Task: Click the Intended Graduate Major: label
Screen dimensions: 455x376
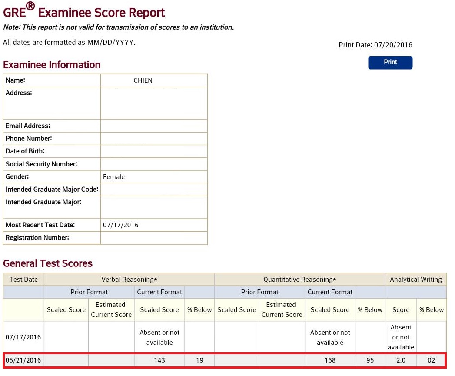Action: click(43, 202)
